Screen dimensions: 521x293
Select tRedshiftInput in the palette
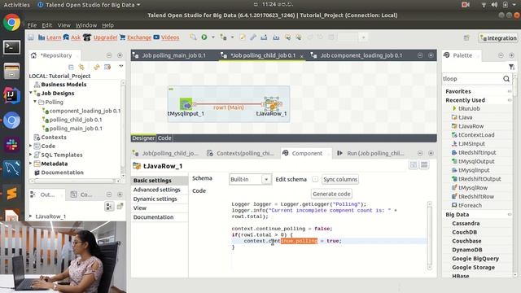point(477,152)
